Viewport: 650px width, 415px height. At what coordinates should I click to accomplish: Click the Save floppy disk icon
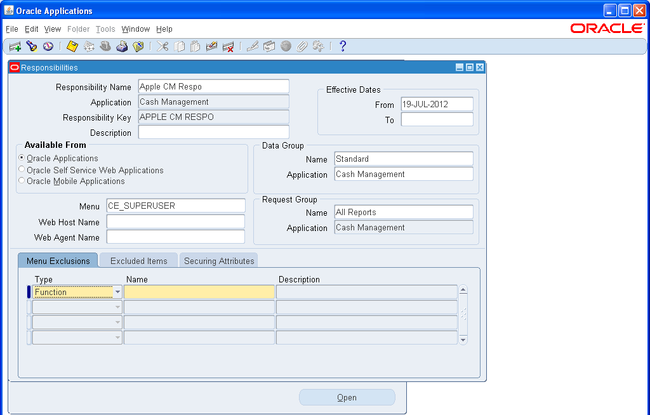click(x=72, y=46)
